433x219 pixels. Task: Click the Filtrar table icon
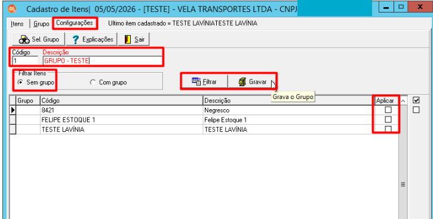[x=196, y=82]
